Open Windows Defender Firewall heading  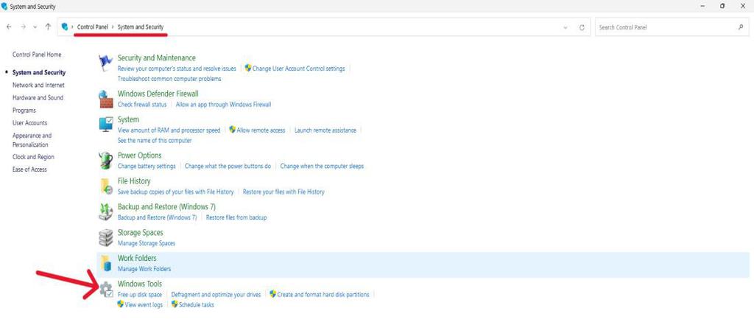(x=158, y=94)
